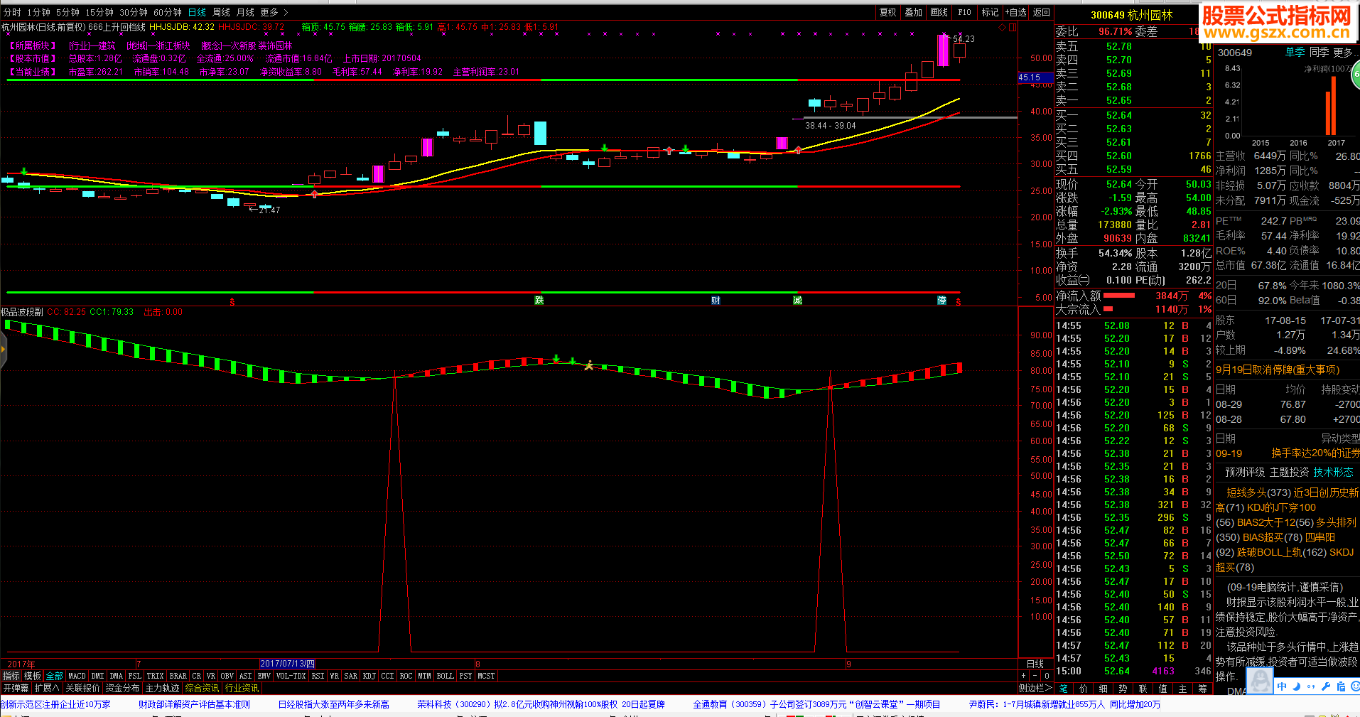Click the 返回 back button
Viewport: 1360px width, 717px height.
point(1042,12)
